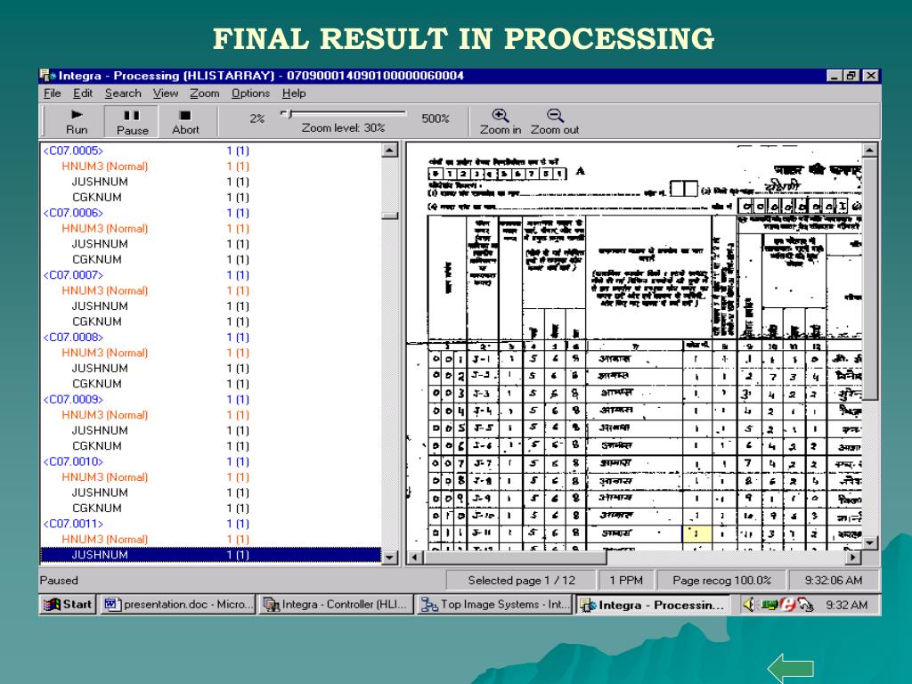This screenshot has width=912, height=684.
Task: Open the Help menu
Action: click(294, 93)
